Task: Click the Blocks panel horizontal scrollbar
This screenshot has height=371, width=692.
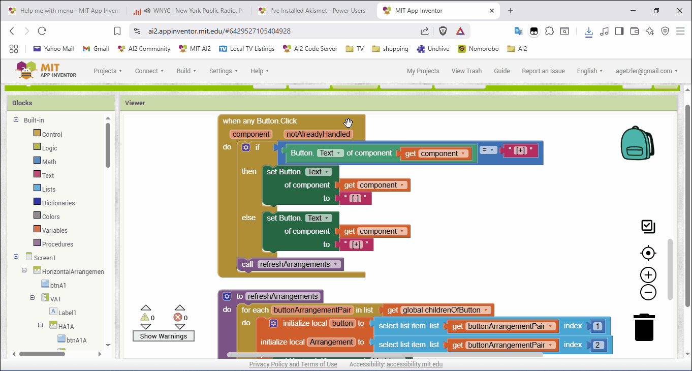Action: (x=43, y=353)
